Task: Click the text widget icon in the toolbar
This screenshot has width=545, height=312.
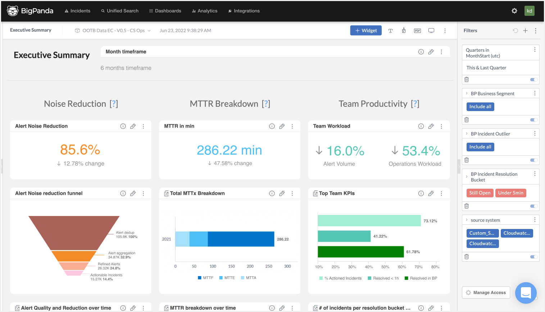Action: pyautogui.click(x=390, y=31)
